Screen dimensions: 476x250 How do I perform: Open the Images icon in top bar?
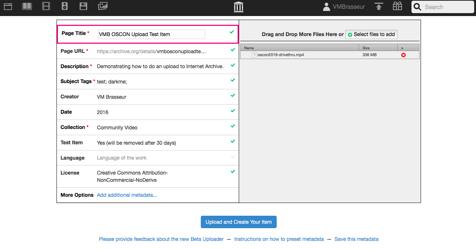coord(103,6)
